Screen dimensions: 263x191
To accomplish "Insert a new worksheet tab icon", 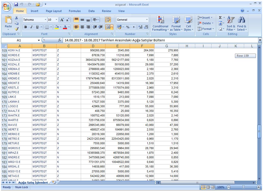I will (x=54, y=182).
